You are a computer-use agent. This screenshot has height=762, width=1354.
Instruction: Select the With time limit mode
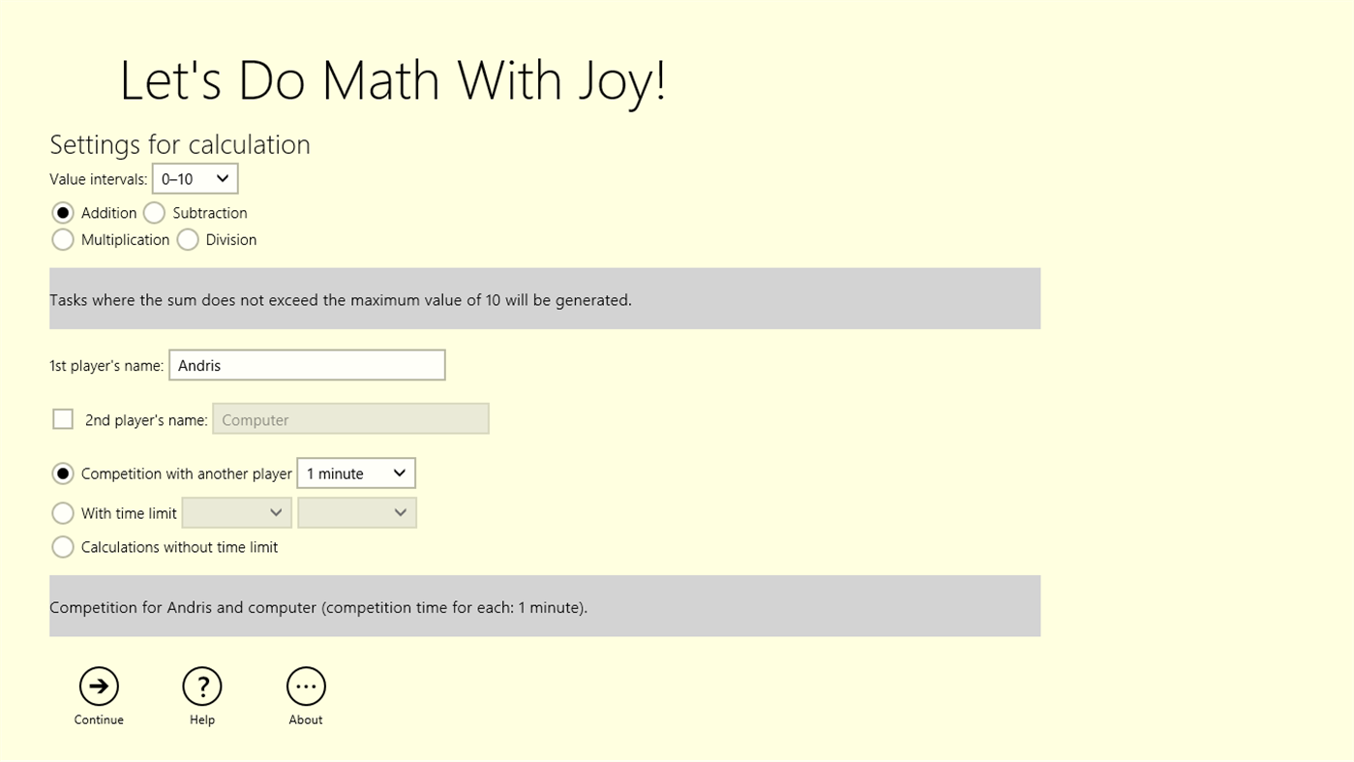[63, 513]
